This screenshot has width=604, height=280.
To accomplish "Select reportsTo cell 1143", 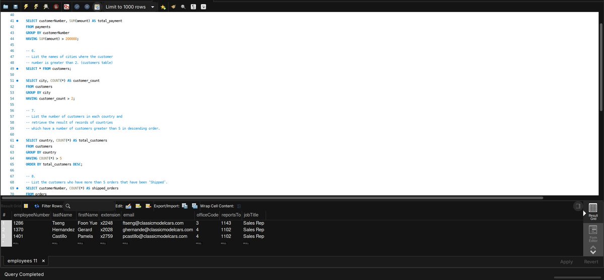I will pos(231,223).
